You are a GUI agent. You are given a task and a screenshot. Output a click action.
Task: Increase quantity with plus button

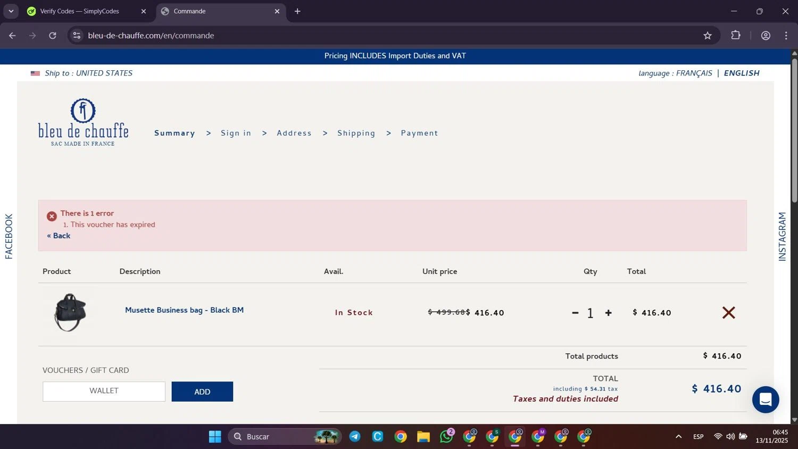pos(609,313)
